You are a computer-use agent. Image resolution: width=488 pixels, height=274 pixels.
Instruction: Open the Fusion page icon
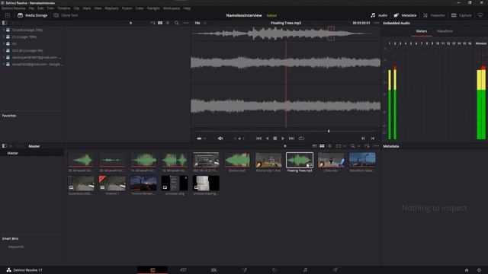244,270
